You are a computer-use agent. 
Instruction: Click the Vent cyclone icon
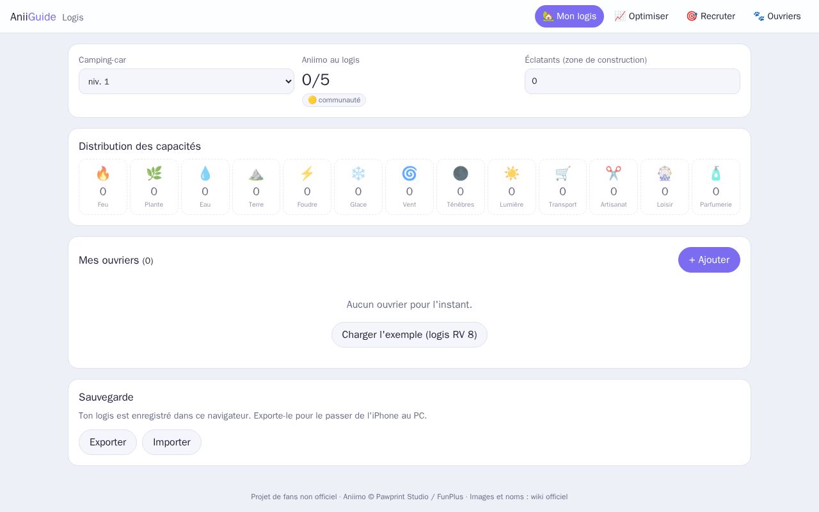click(409, 173)
